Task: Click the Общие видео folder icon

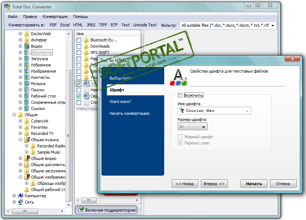Action: 27,158
